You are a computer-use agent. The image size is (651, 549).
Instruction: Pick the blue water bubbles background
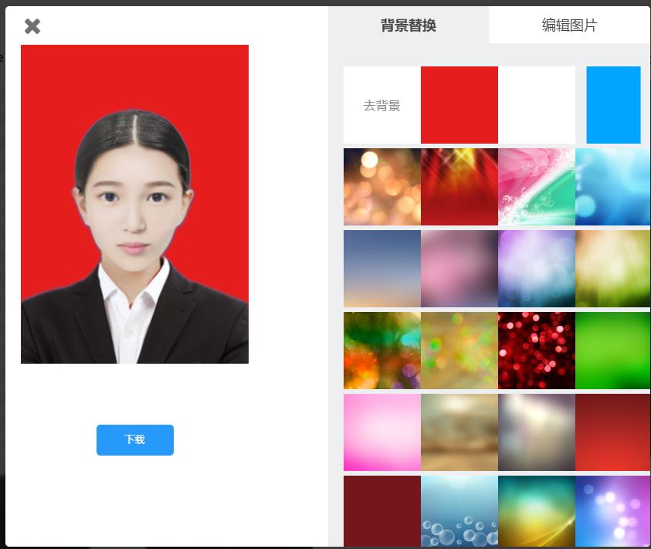coord(459,511)
